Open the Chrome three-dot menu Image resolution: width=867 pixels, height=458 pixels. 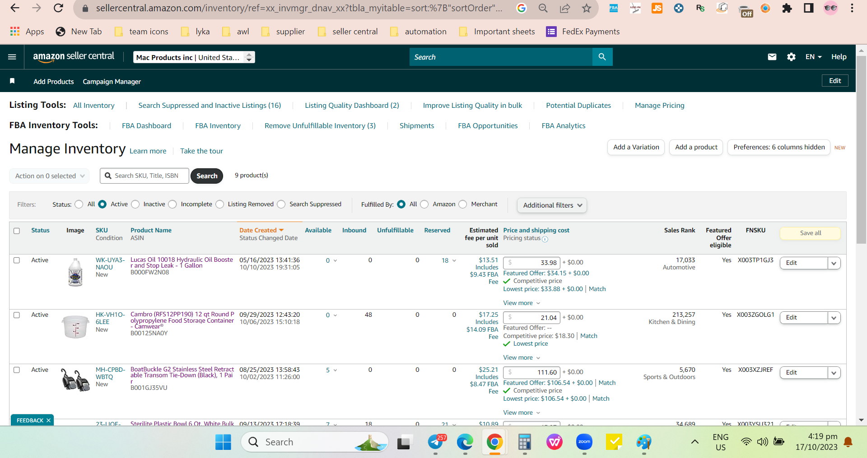(852, 8)
